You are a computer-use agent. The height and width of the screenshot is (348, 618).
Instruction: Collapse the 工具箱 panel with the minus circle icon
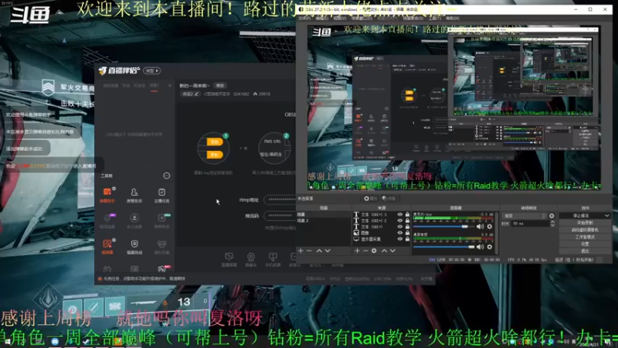(167, 176)
